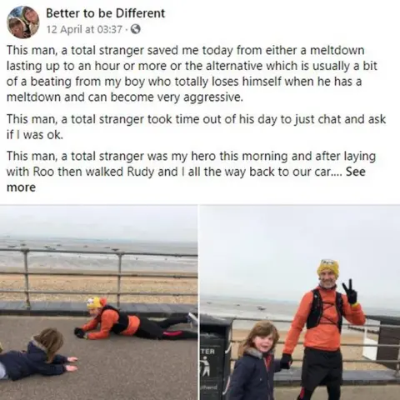Click the paragraph starting "was my hero this morning"
This screenshot has width=400, height=400.
click(191, 172)
